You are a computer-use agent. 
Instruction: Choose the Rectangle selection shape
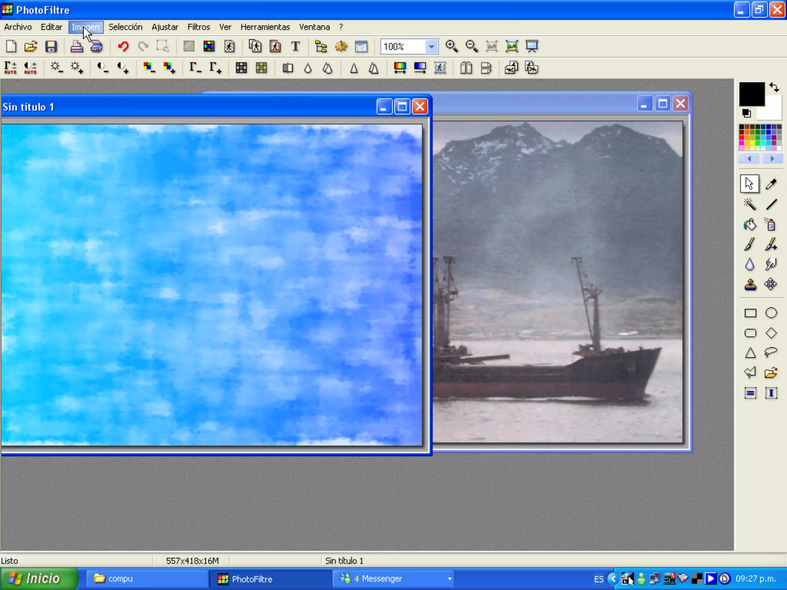coord(750,313)
